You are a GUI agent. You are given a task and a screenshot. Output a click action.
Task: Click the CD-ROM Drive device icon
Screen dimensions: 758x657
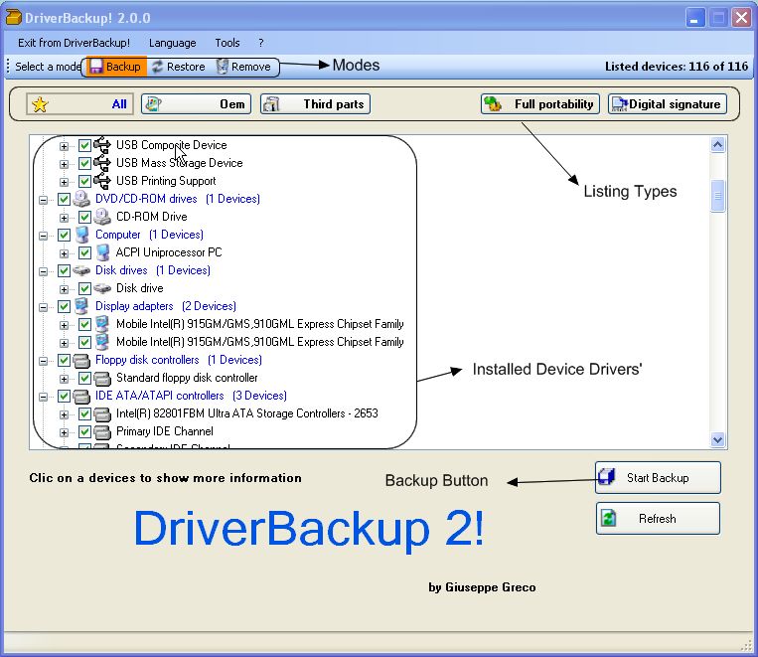tap(102, 217)
